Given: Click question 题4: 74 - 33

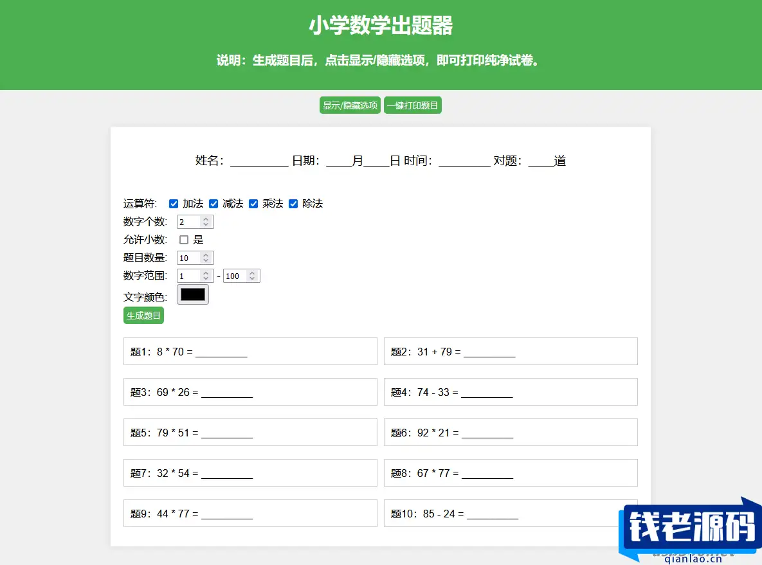Looking at the screenshot, I should coord(511,391).
